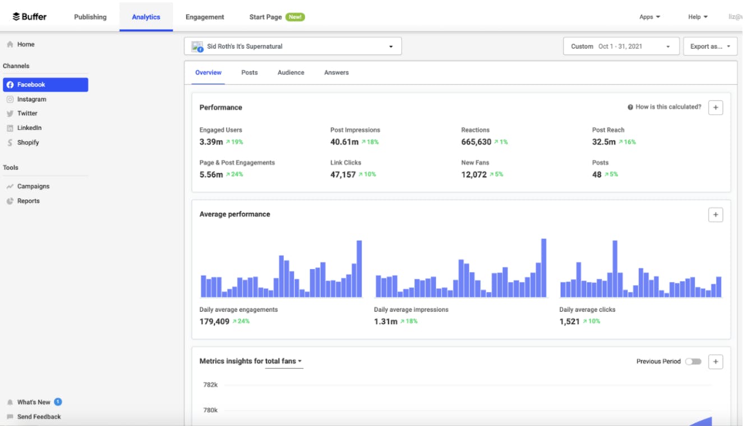Screen dimensions: 747x426
Task: Click the 179,409 daily engagements value
Action: click(214, 321)
